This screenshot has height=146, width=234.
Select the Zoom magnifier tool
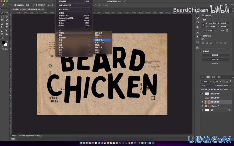pyautogui.click(x=2, y=38)
